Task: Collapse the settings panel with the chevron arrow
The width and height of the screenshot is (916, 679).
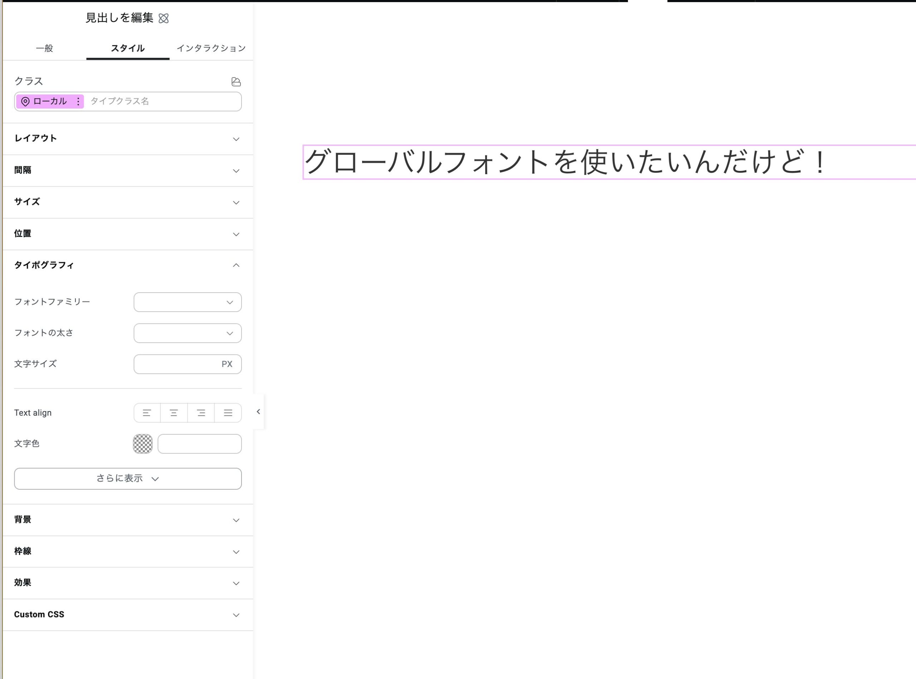Action: [x=258, y=411]
